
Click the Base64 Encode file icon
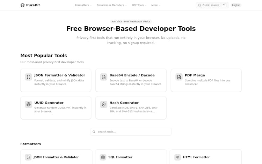pyautogui.click(x=104, y=77)
